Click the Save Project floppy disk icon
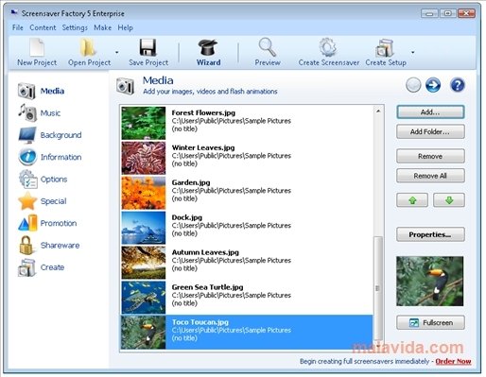 pos(148,48)
